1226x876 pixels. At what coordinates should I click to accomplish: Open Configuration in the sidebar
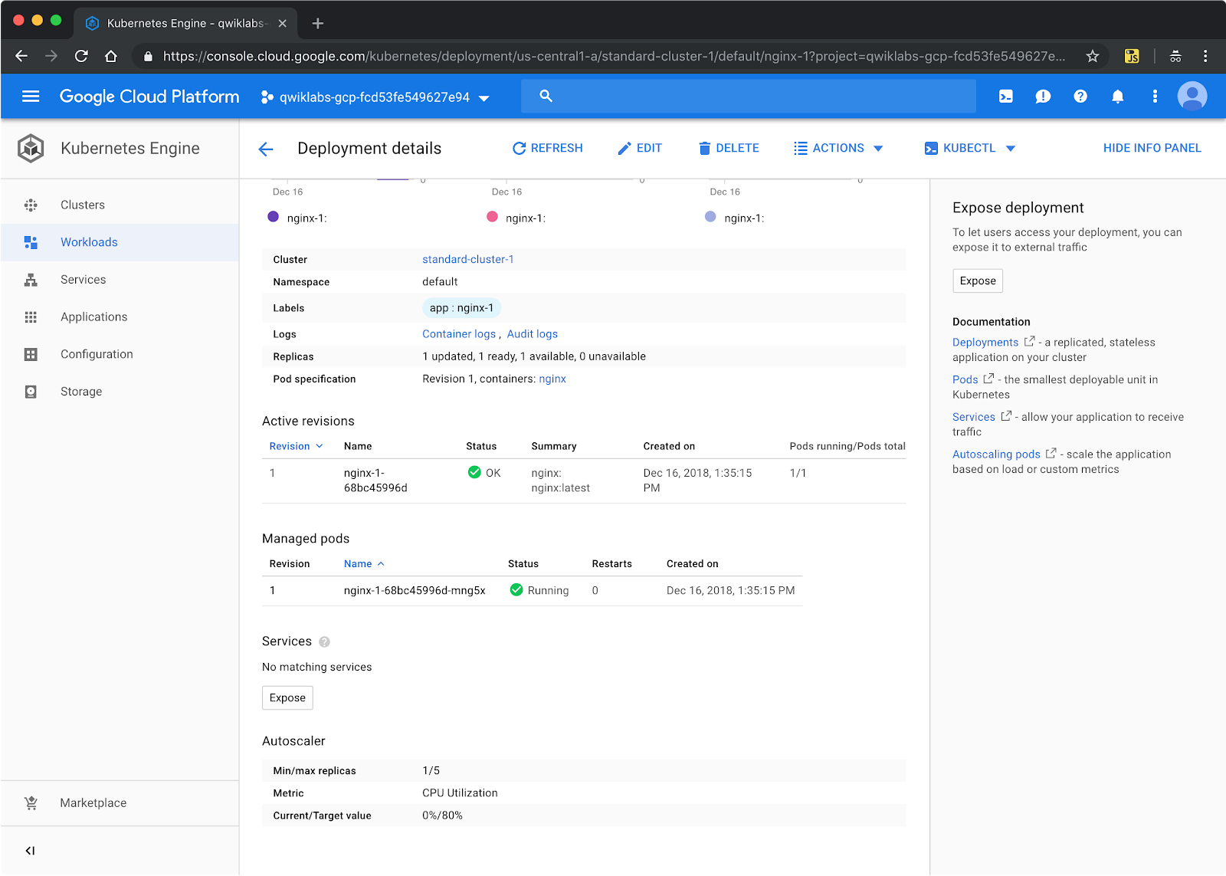pyautogui.click(x=120, y=354)
